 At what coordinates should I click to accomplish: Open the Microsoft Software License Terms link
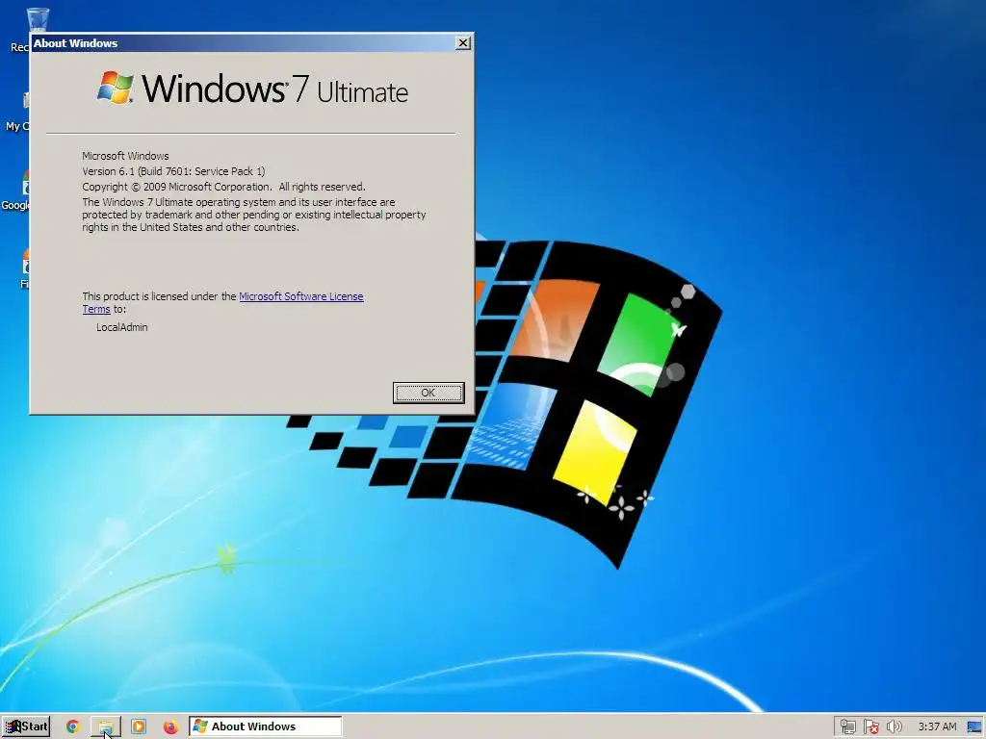(300, 296)
